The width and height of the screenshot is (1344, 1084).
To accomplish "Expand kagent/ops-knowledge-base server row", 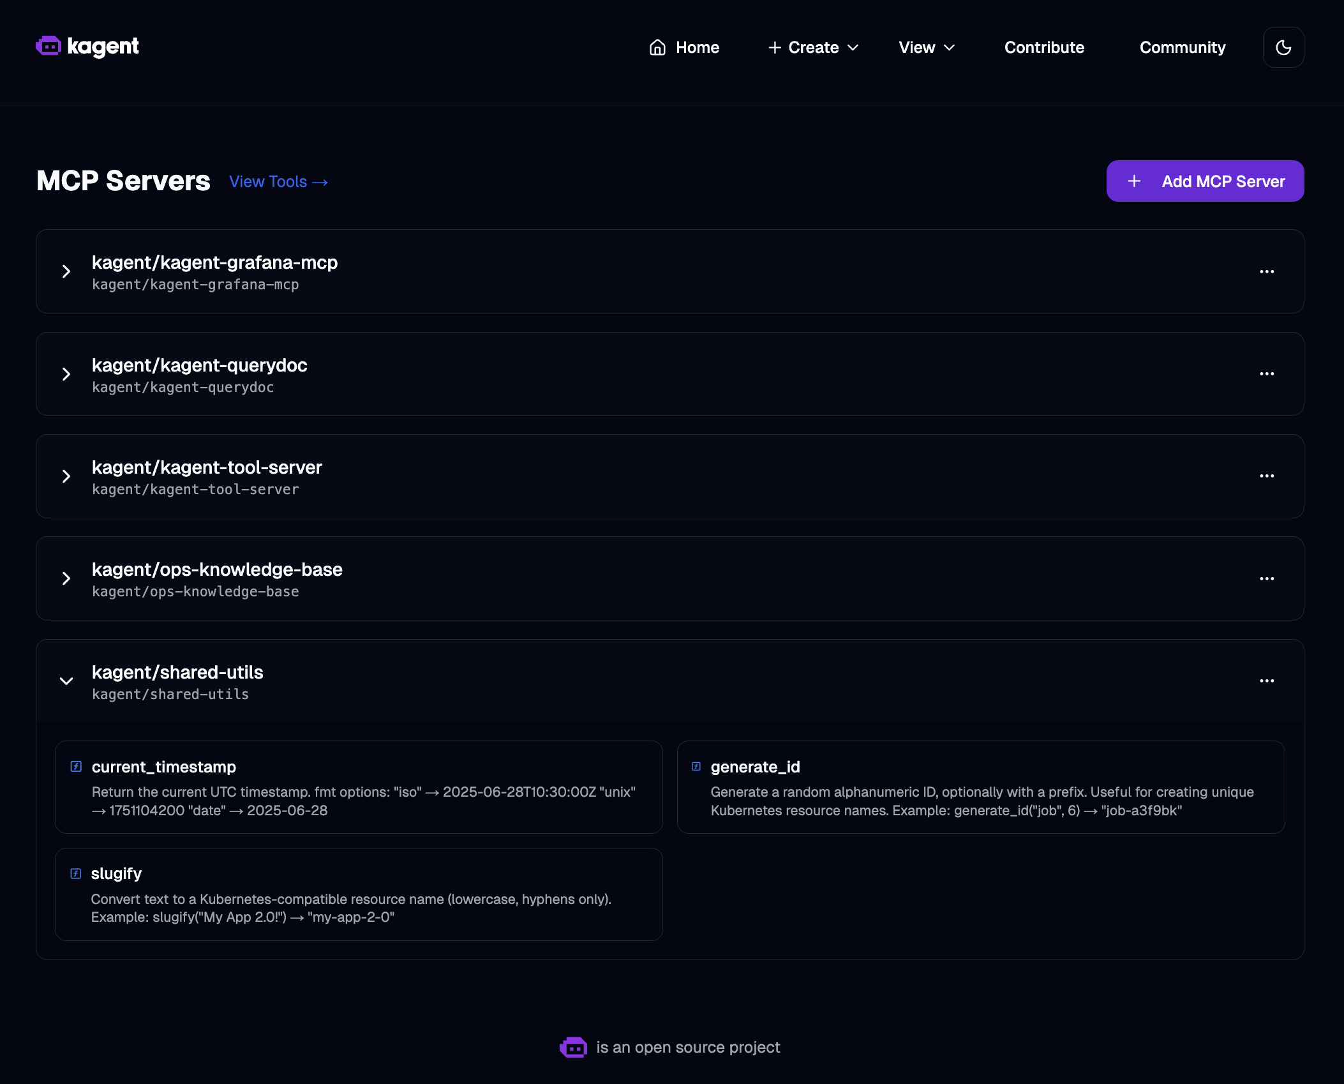I will coord(66,578).
